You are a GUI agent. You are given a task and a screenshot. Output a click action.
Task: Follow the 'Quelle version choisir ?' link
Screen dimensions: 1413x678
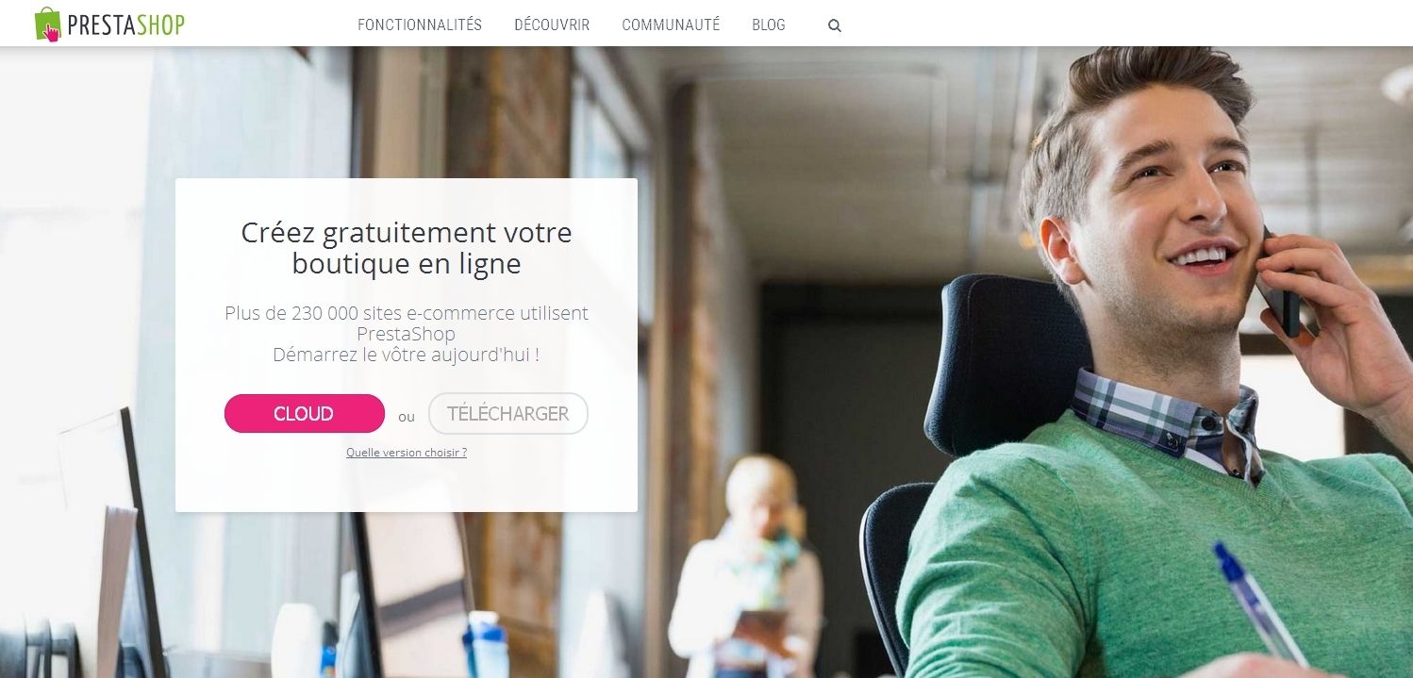tap(407, 453)
